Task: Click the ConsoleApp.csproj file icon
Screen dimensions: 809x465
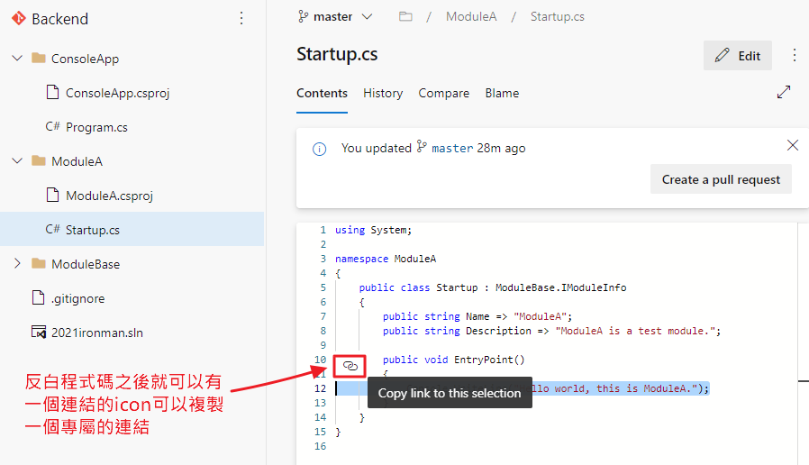Action: (52, 93)
